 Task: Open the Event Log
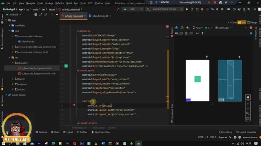(x=226, y=132)
